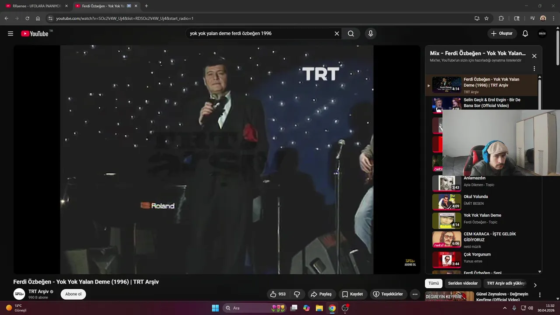Open more actions three-dot menu below video

click(x=415, y=294)
